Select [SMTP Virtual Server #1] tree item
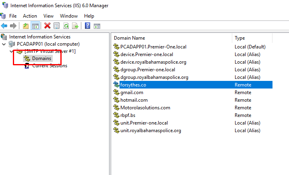 click(x=50, y=51)
